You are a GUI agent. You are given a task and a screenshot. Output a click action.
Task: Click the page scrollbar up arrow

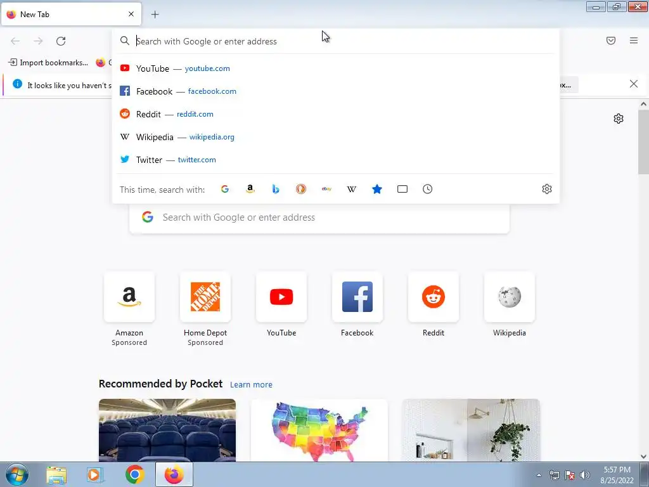(x=644, y=104)
